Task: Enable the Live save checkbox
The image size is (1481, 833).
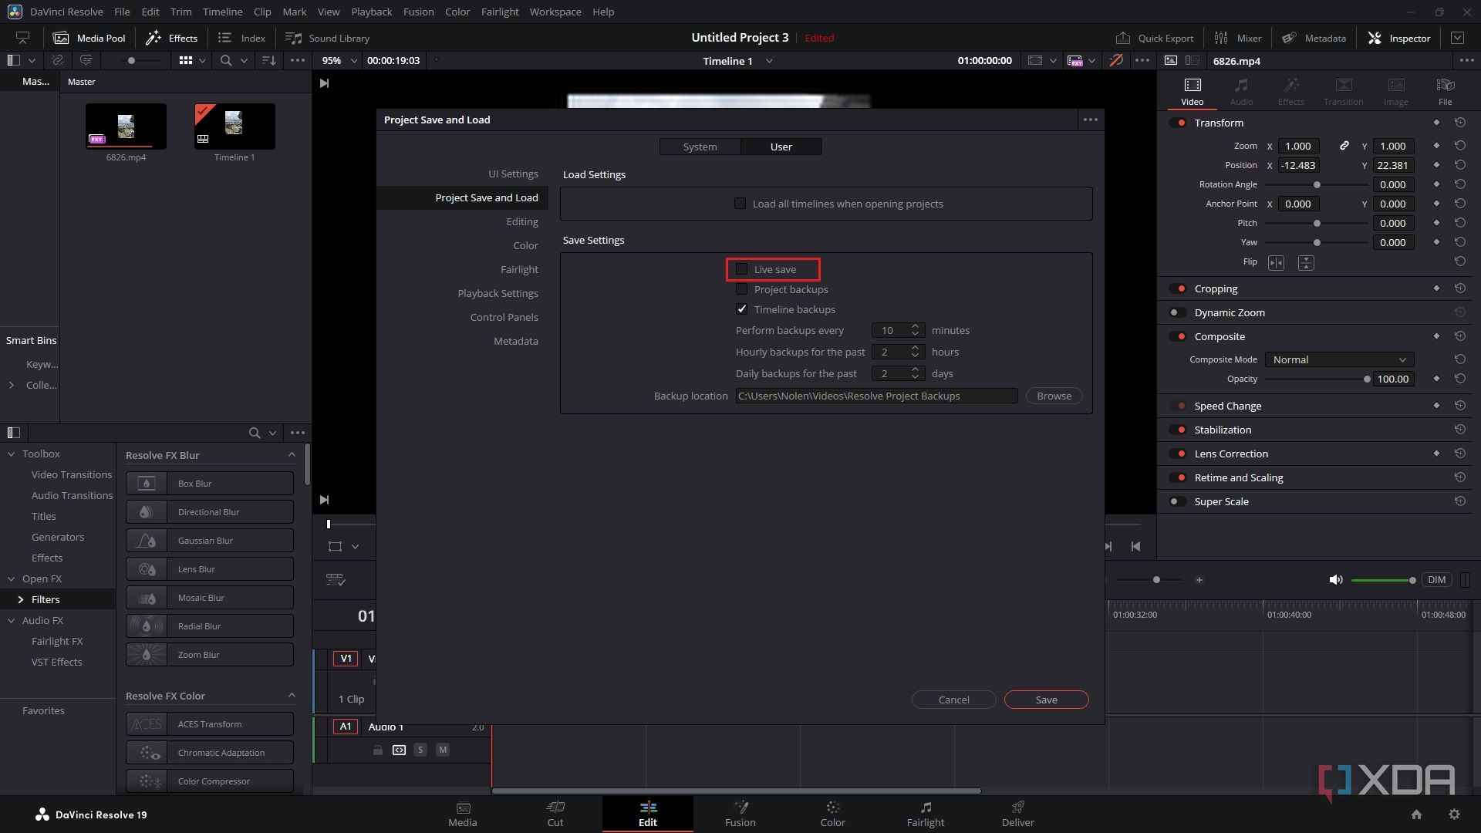Action: click(x=741, y=268)
